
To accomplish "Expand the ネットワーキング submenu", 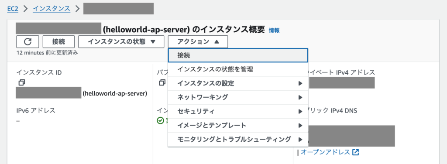I will click(x=238, y=97).
